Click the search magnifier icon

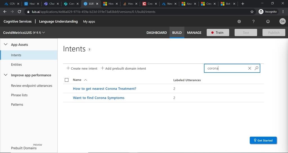click(x=256, y=68)
